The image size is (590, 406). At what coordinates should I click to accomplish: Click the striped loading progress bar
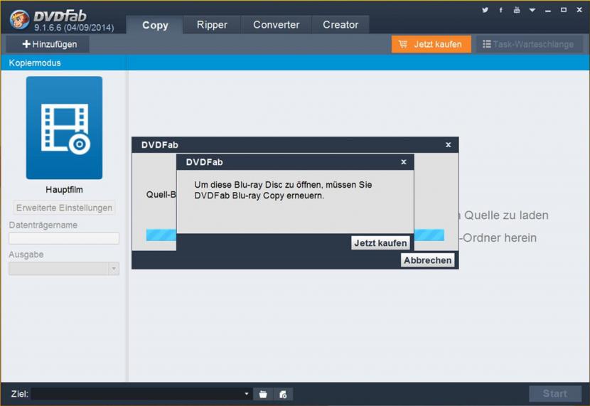click(295, 235)
